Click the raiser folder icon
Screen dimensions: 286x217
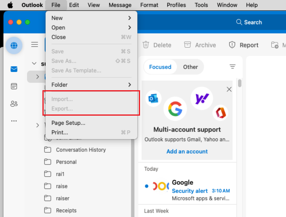click(48, 198)
